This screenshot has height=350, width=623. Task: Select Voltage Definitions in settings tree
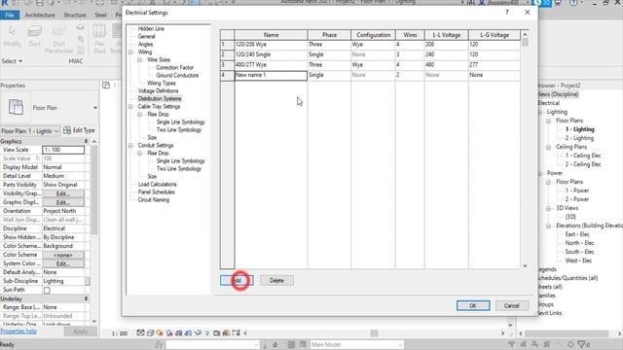point(158,90)
